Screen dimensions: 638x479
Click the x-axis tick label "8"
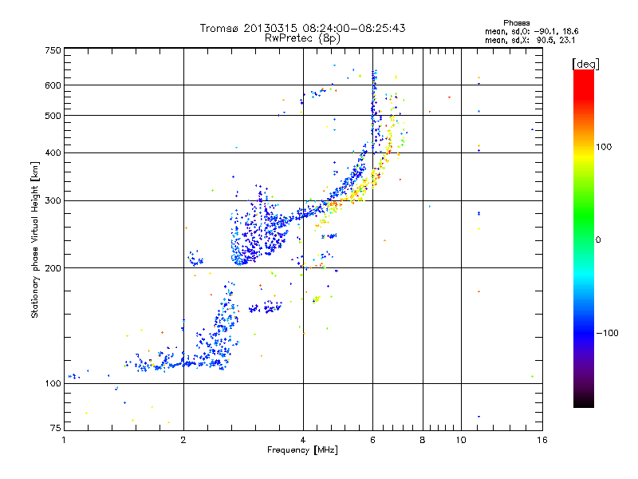pos(423,440)
